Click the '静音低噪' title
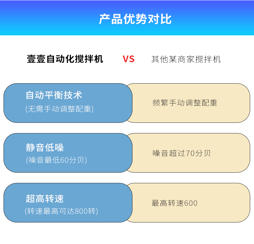Screen dimensions: 254x244 (45, 148)
